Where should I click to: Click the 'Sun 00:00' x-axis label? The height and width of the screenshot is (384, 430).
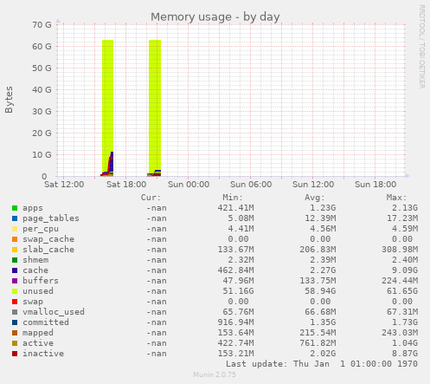tap(189, 185)
